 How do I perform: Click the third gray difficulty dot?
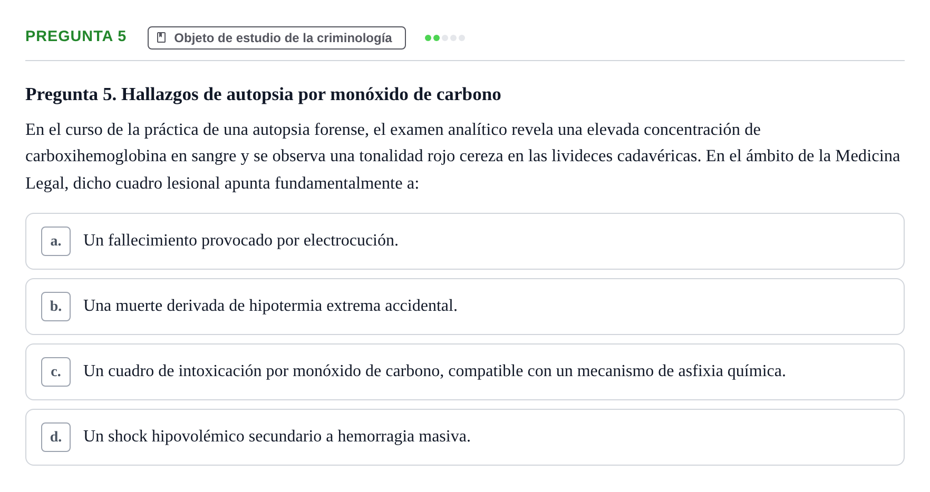point(445,38)
